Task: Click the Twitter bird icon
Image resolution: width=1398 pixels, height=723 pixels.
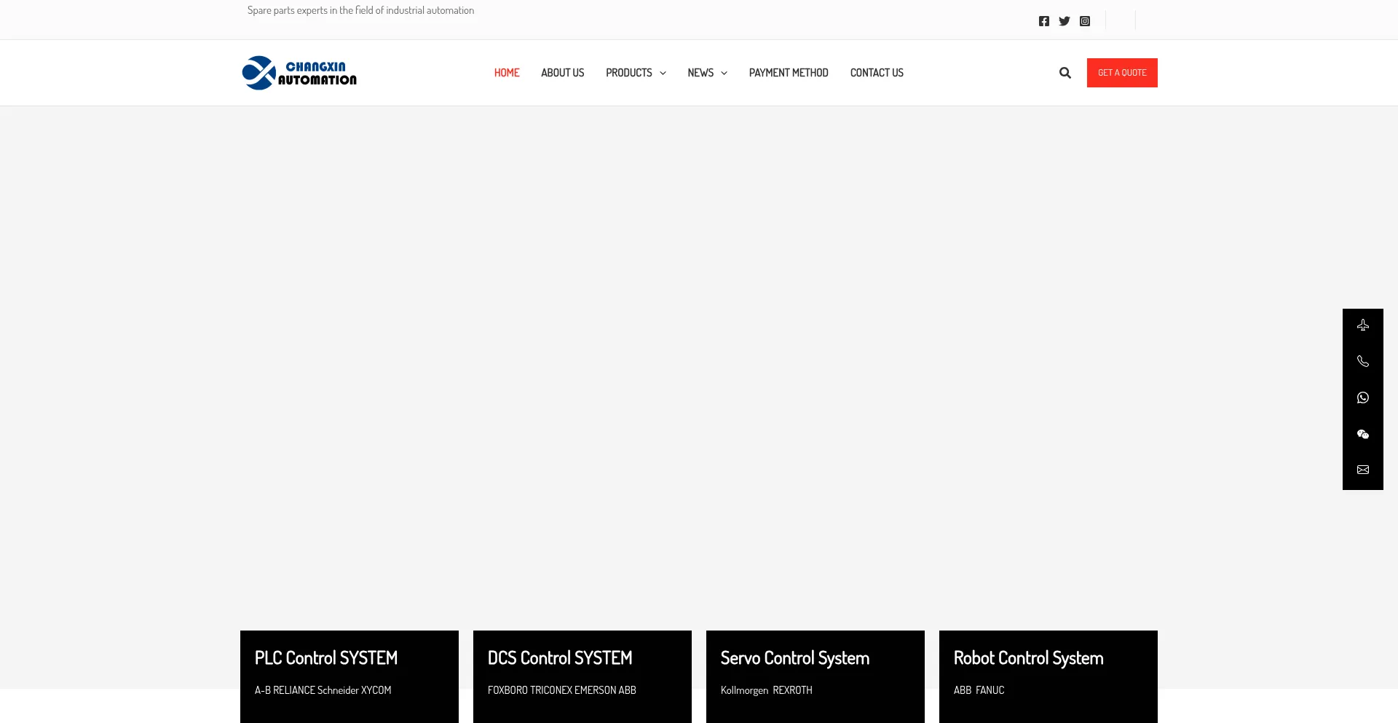Action: point(1064,21)
